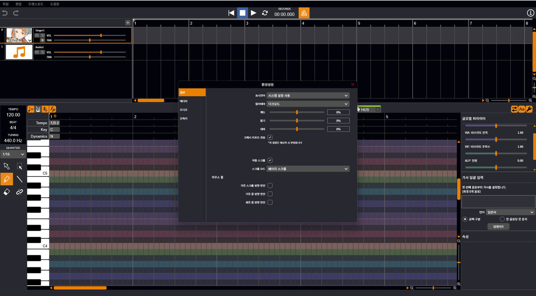Enable 가로 스크롤 방향 반전 checkbox
Image resolution: width=536 pixels, height=296 pixels.
click(270, 185)
